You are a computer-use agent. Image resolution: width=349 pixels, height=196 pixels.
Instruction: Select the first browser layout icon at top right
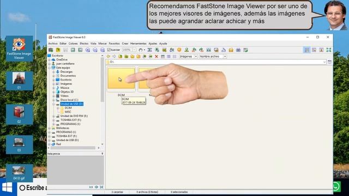click(x=307, y=50)
